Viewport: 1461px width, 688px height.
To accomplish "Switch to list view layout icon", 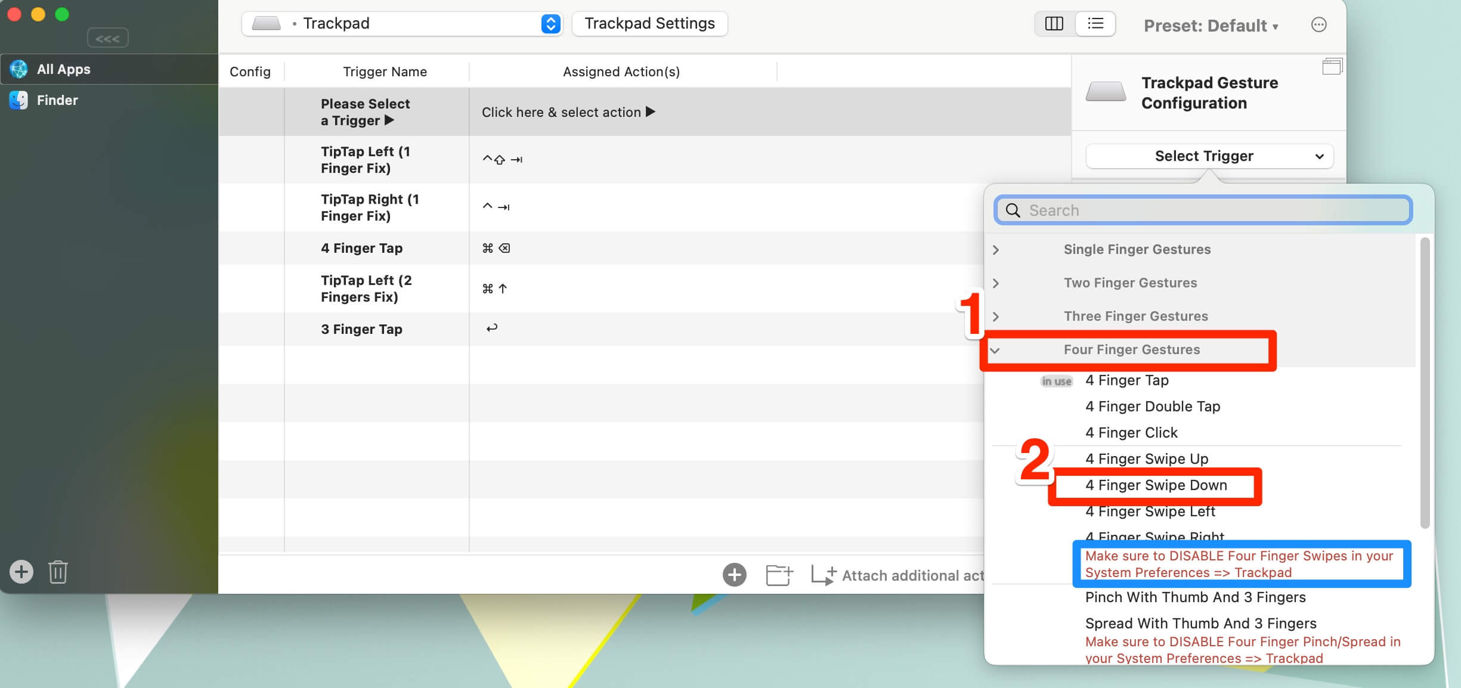I will [1095, 24].
